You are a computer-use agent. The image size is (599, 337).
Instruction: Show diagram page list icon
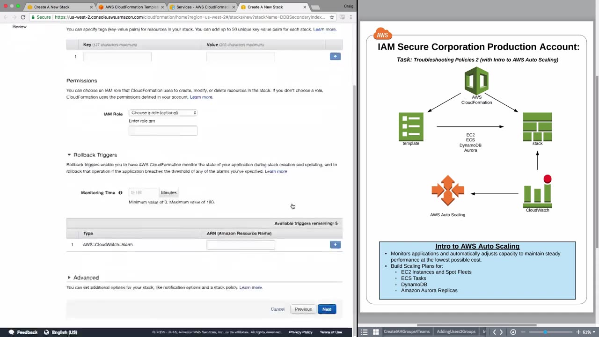tap(365, 332)
